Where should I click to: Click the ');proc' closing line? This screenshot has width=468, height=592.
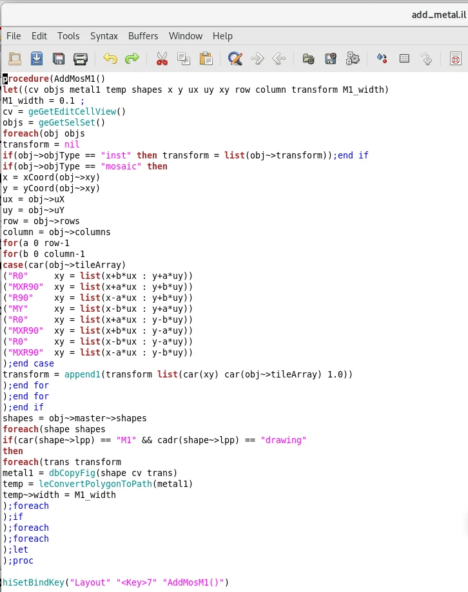(x=18, y=560)
